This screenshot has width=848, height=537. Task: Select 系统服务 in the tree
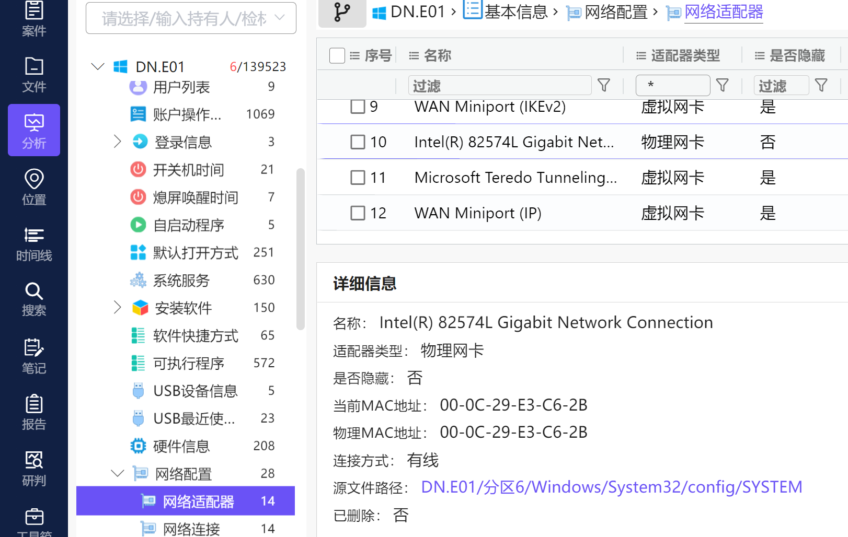(181, 281)
